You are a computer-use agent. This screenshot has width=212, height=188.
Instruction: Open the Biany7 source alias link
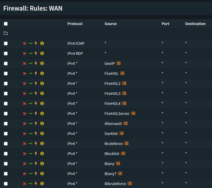click(110, 174)
